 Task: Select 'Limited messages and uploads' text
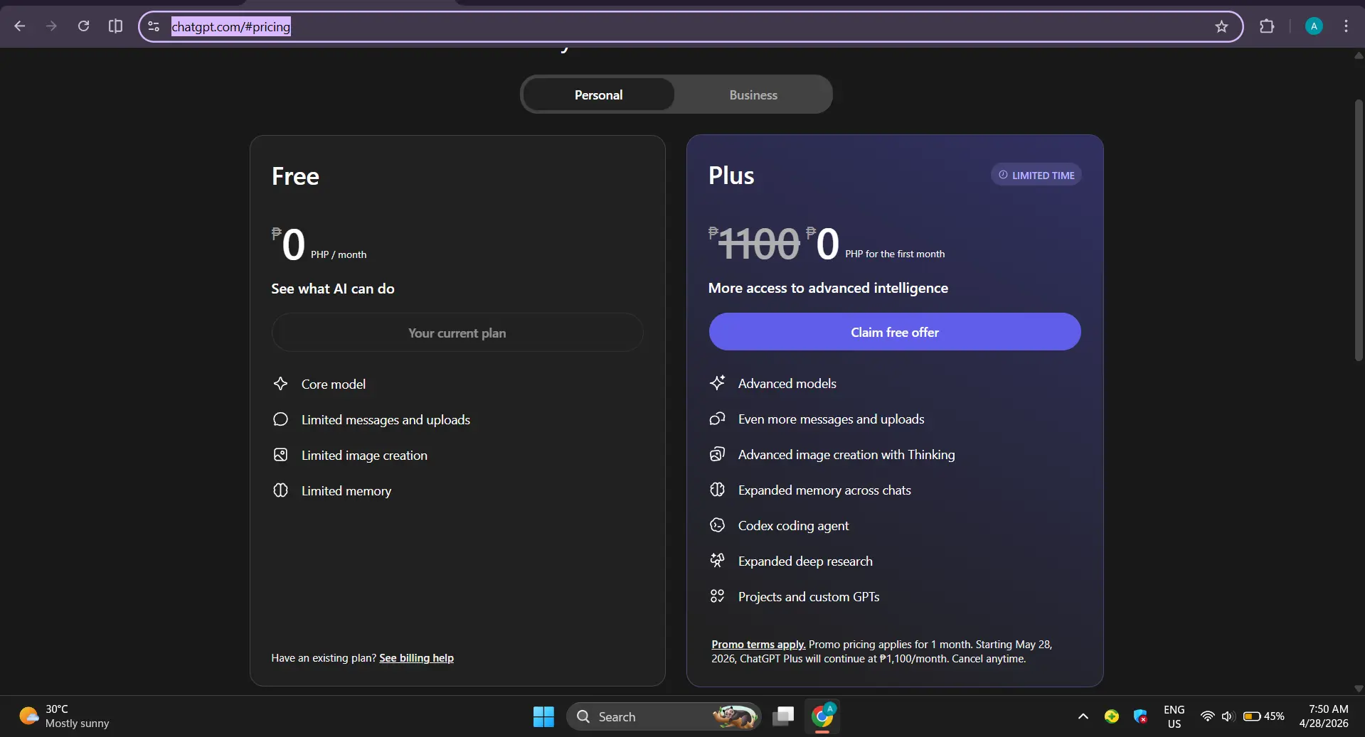386,420
